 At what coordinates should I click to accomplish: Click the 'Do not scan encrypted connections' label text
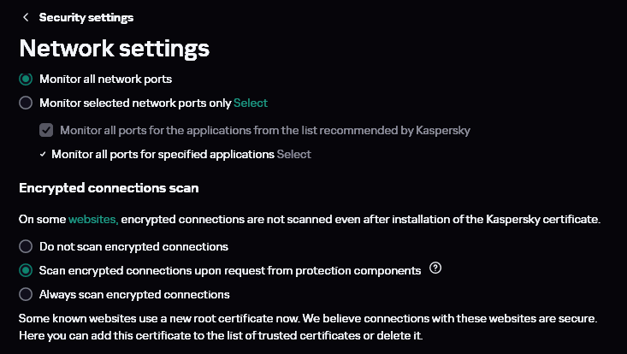(x=133, y=246)
